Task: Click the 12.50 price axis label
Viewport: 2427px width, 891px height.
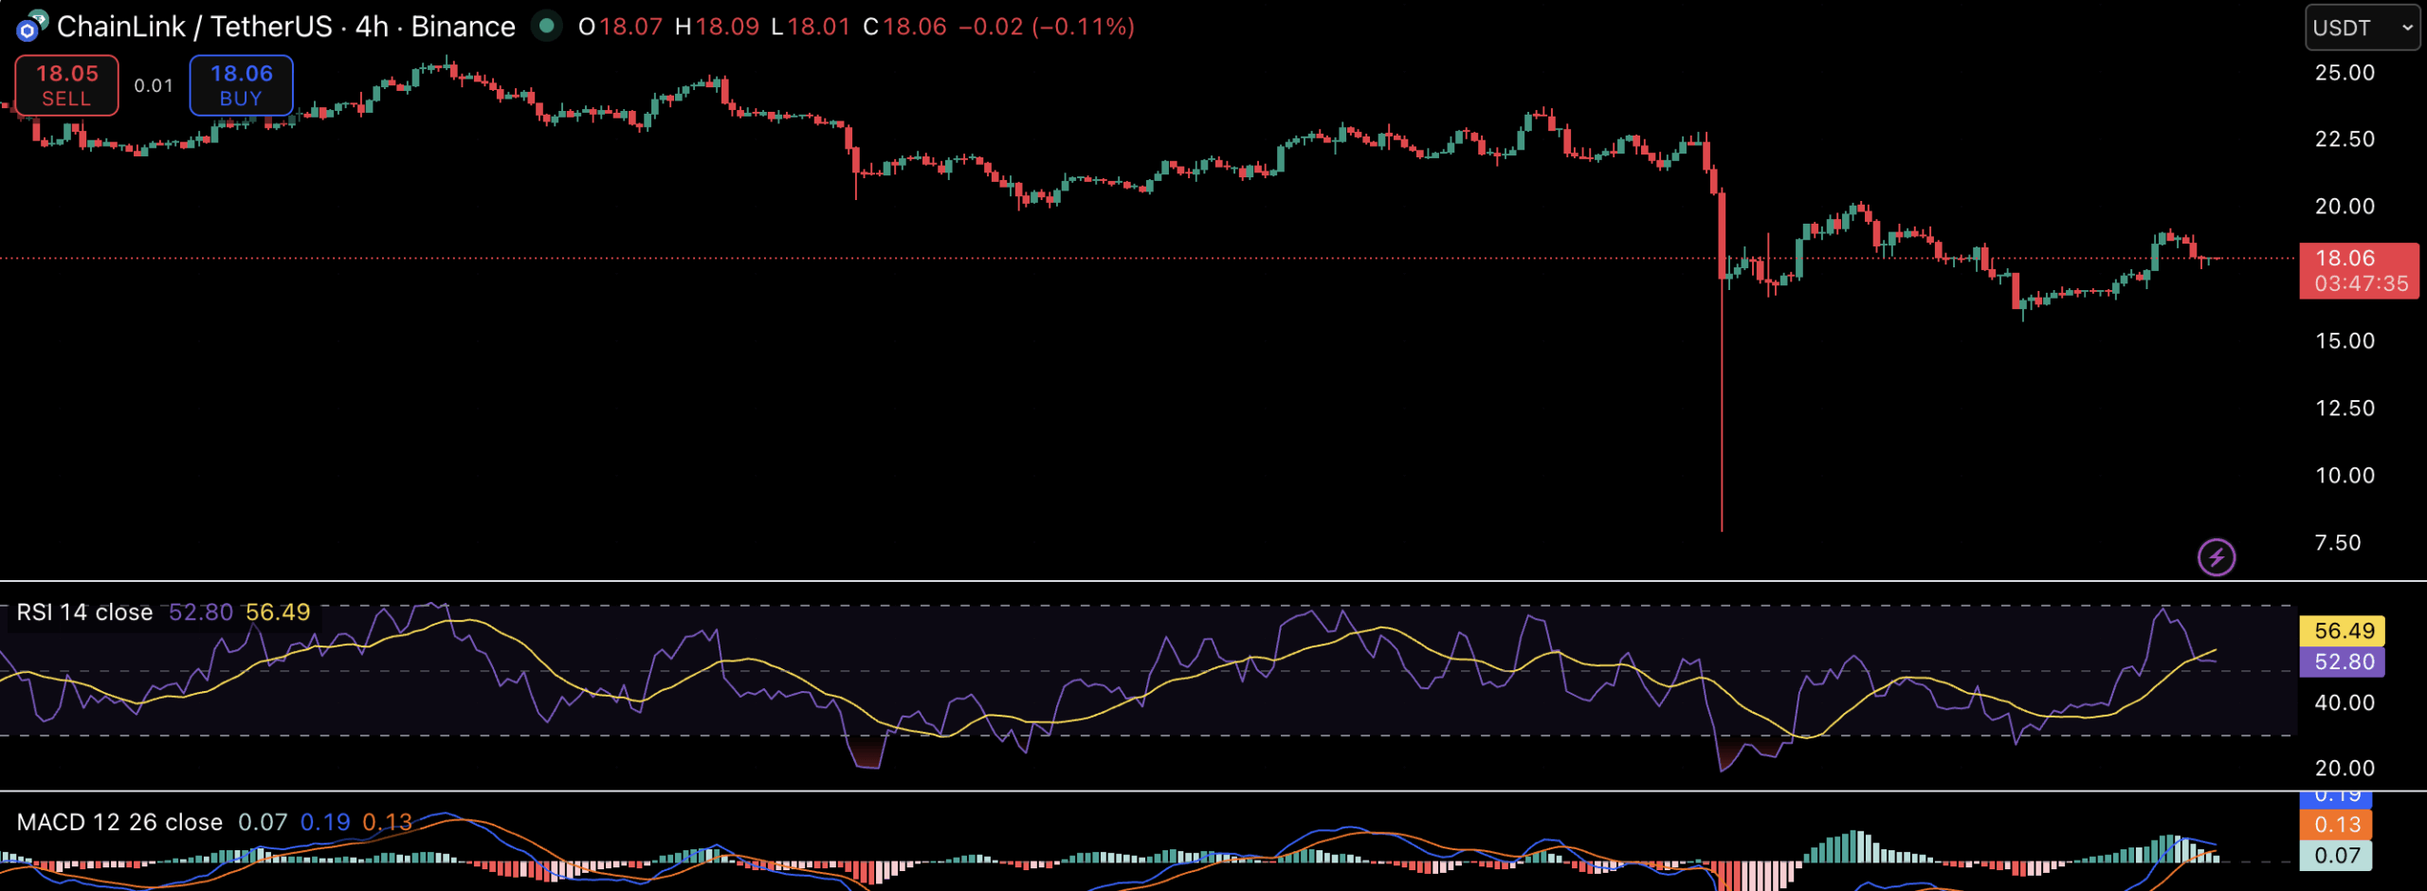Action: pyautogui.click(x=2345, y=409)
